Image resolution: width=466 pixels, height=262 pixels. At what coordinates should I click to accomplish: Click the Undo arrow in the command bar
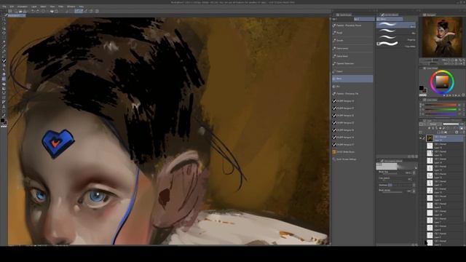point(33,11)
